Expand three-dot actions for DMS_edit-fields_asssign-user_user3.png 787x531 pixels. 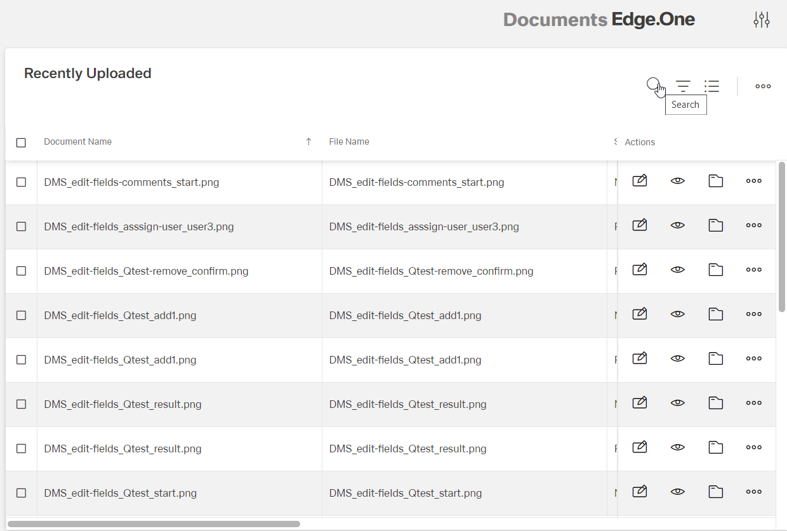(x=753, y=226)
